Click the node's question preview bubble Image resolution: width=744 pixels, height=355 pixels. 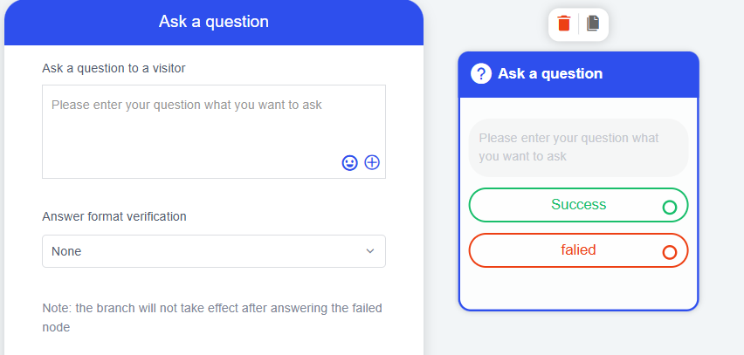tap(578, 147)
